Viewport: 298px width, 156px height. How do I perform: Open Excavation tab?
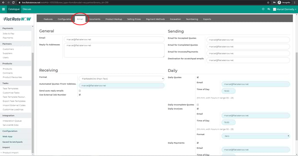(x=175, y=19)
